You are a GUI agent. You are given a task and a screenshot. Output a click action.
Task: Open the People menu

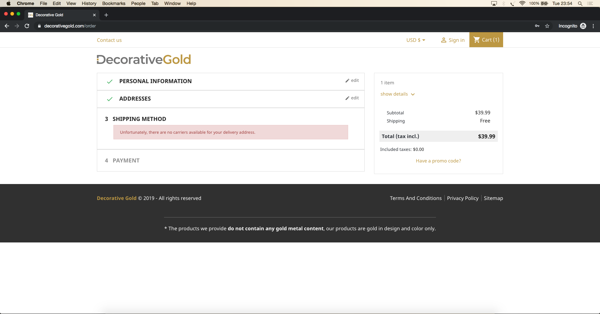pyautogui.click(x=138, y=3)
